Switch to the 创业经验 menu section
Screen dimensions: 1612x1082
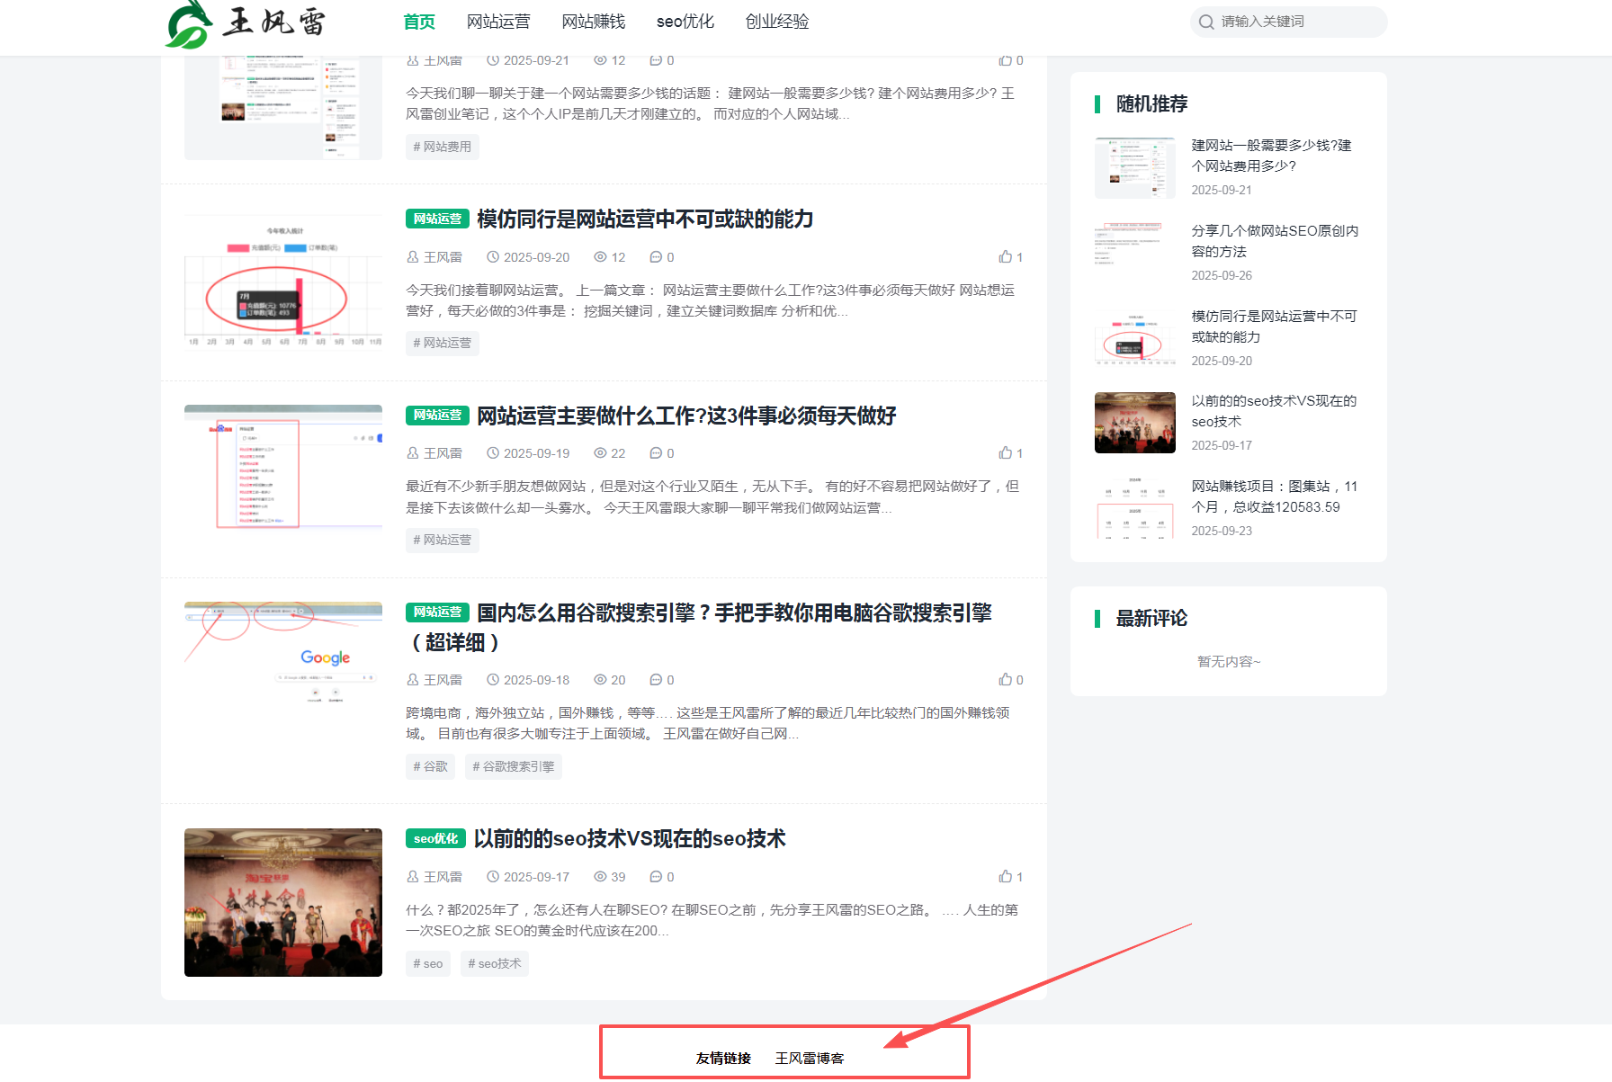777,22
